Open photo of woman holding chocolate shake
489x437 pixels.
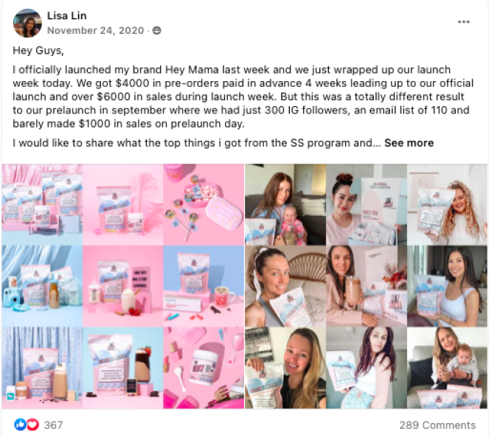coord(367,286)
